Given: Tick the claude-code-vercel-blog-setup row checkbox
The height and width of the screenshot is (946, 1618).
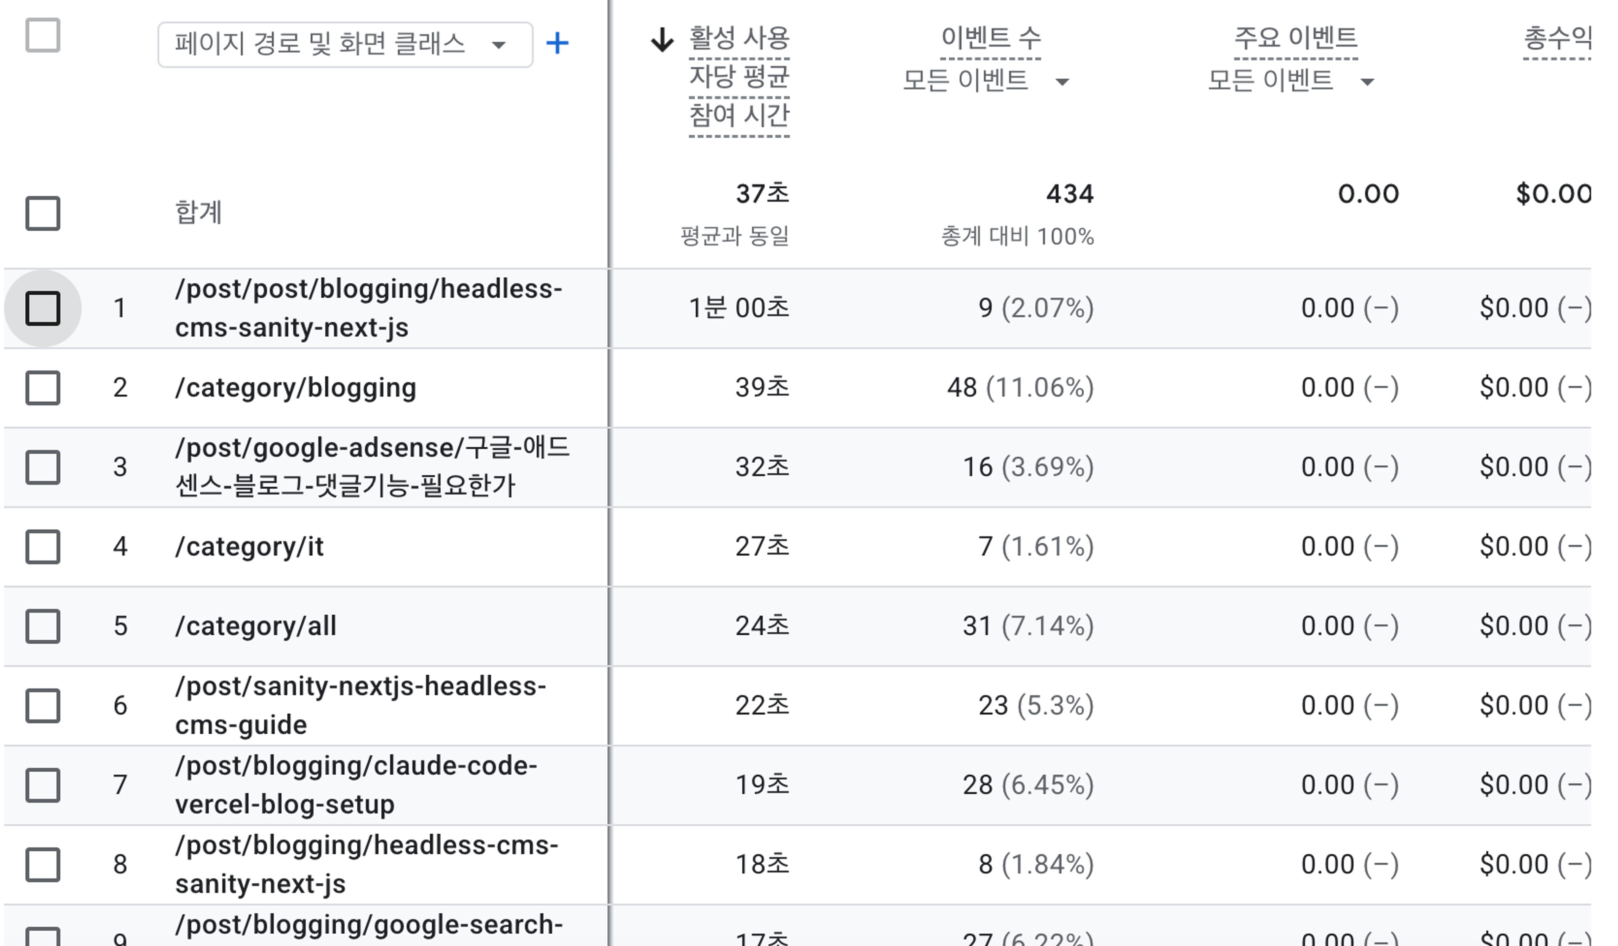Looking at the screenshot, I should pos(43,786).
